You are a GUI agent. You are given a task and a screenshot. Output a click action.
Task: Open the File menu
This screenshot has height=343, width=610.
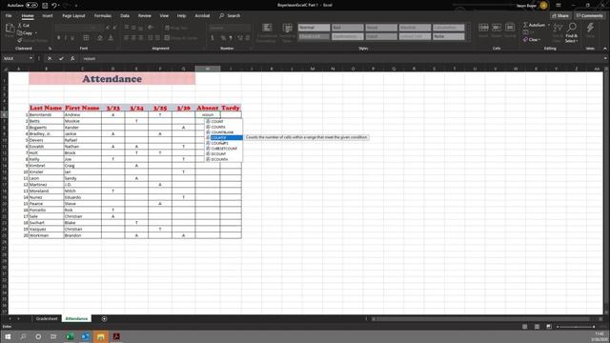tap(9, 15)
